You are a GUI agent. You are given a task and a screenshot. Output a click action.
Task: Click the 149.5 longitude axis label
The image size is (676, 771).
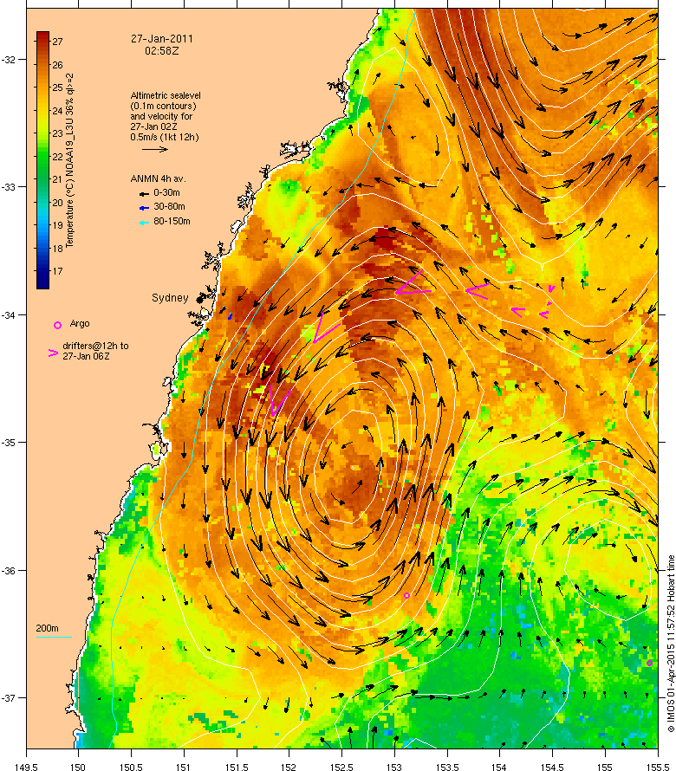[26, 767]
